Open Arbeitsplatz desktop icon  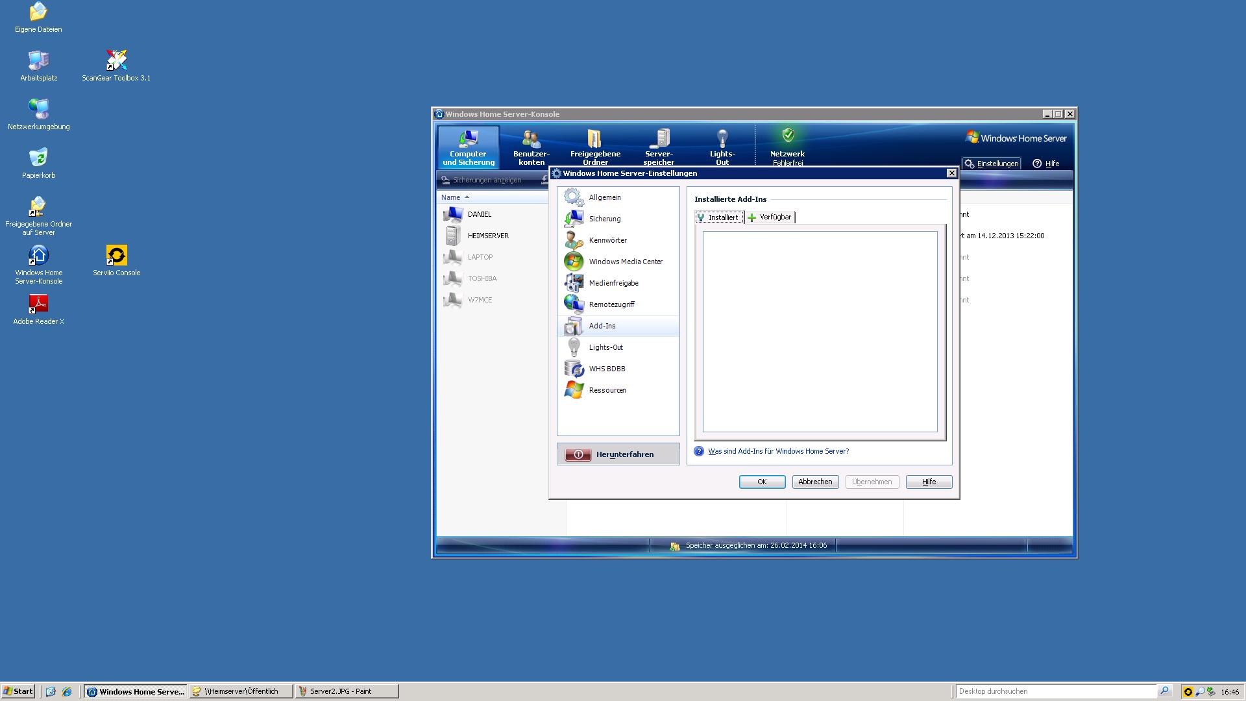(38, 66)
